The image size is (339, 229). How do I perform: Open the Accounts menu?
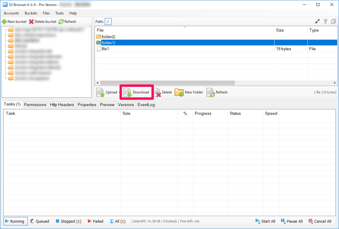click(12, 13)
